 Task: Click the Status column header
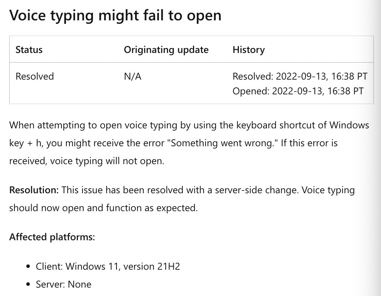coord(29,49)
